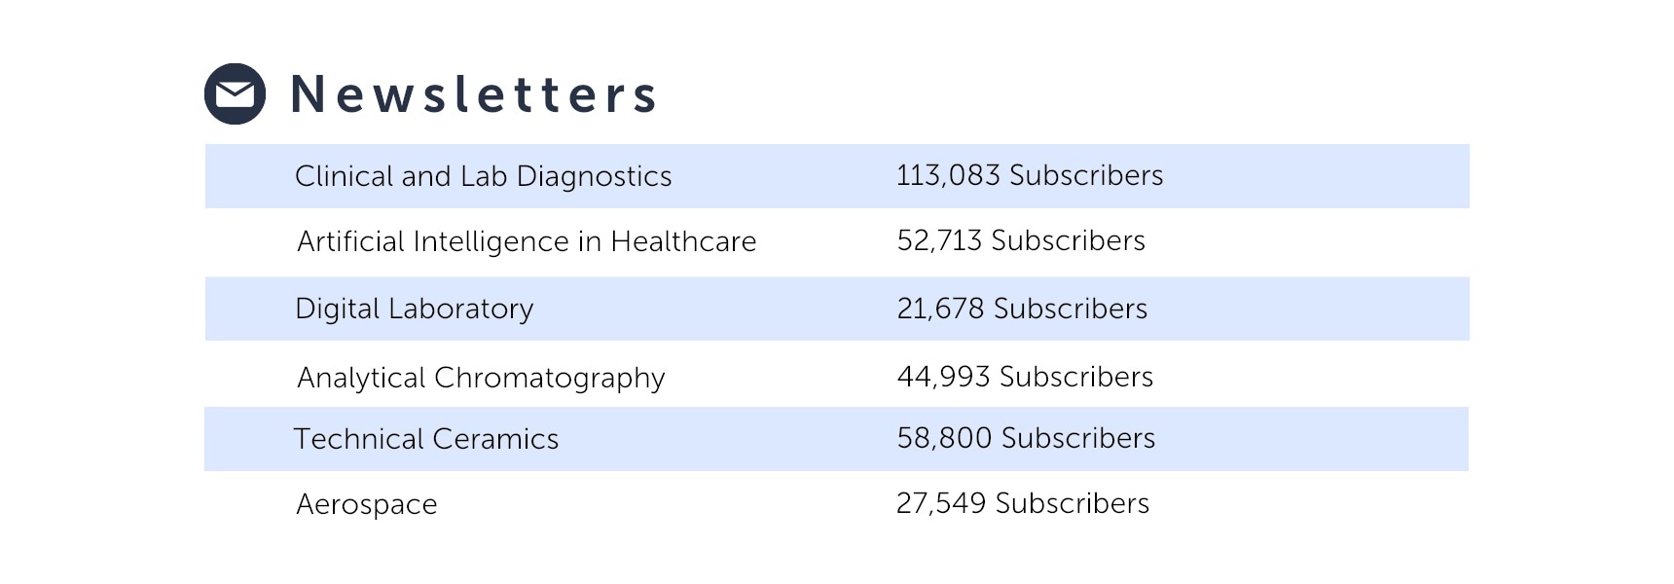Viewport: 1674px width, 584px height.
Task: Open Artificial Intelligence in Healthcare newsletter
Action: (x=527, y=241)
